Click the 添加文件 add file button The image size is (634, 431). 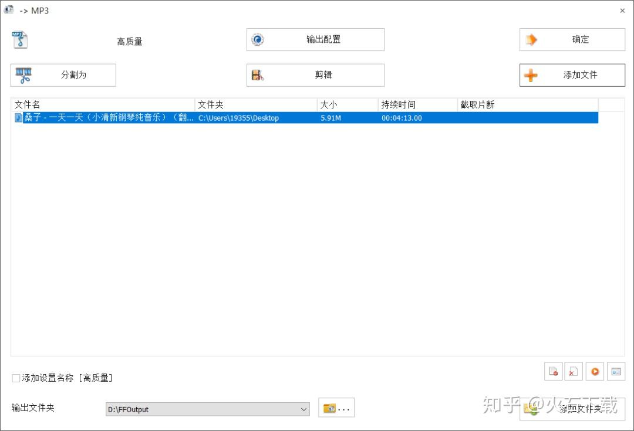point(572,75)
